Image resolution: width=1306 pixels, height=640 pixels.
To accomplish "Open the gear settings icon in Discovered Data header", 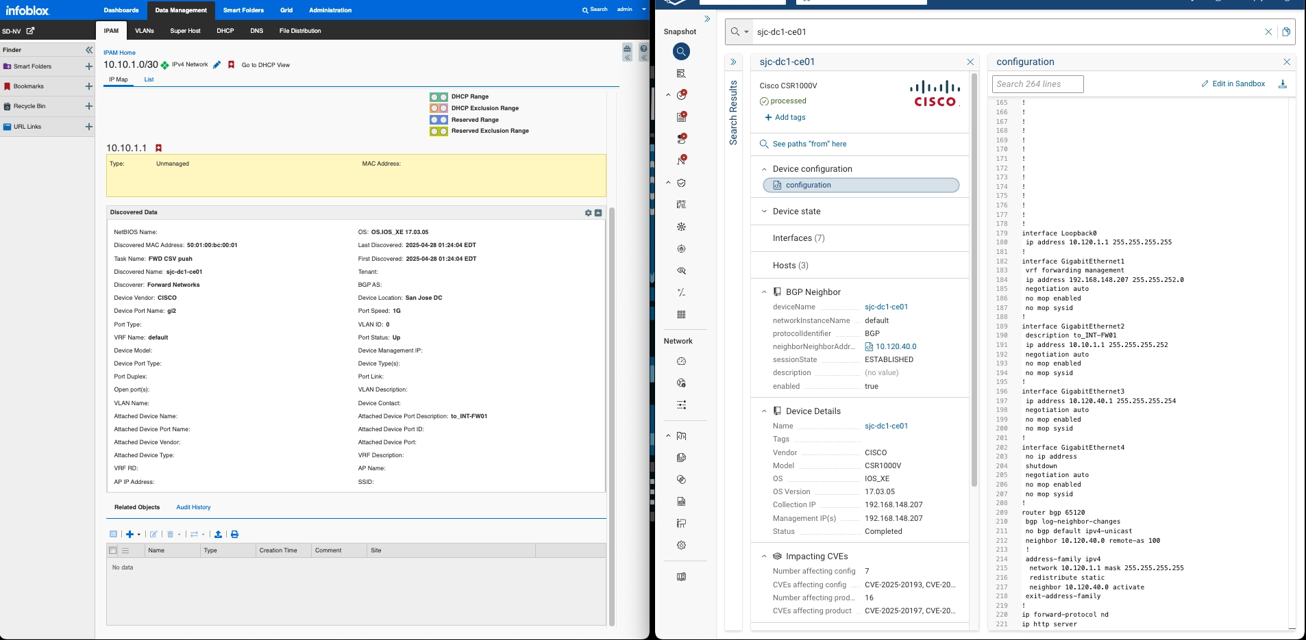I will click(587, 212).
